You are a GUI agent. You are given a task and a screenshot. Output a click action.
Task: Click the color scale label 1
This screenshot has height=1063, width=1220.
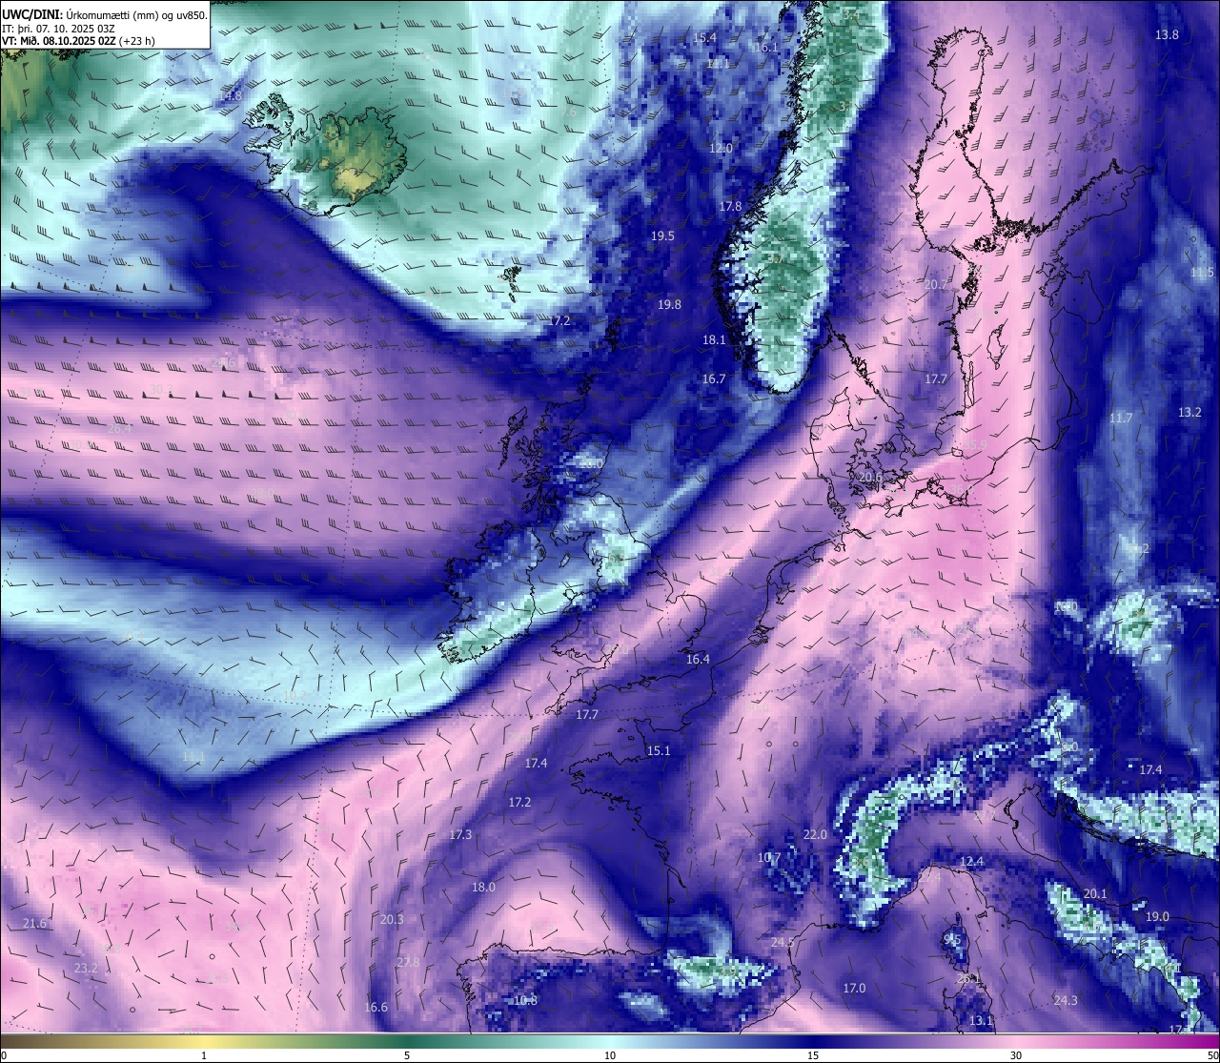[x=204, y=1055]
